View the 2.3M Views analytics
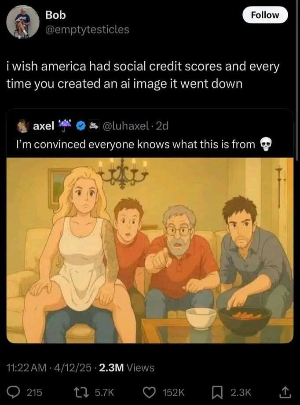Viewport: 300px width, 405px height. click(x=127, y=367)
